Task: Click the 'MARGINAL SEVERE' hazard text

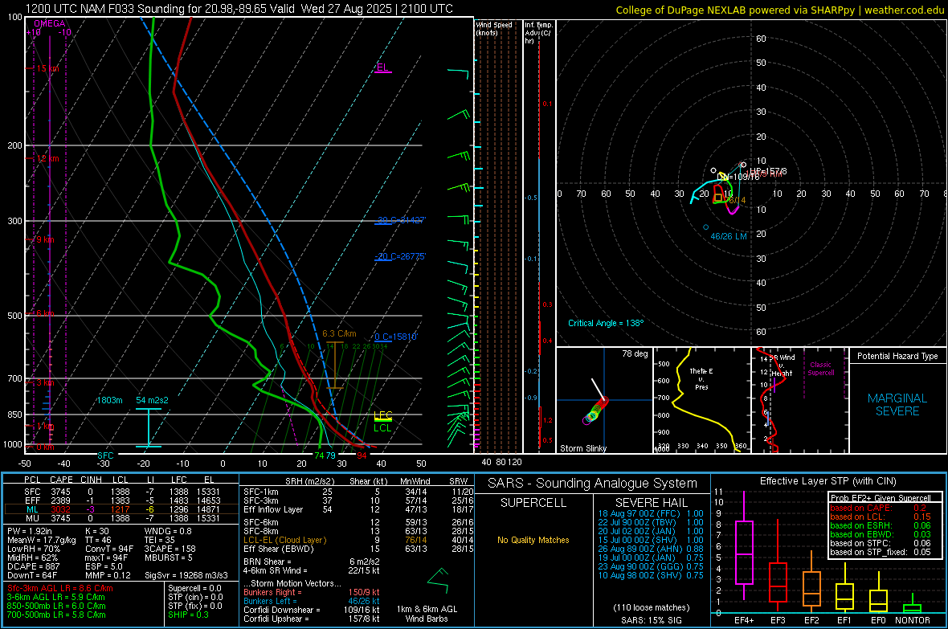Action: (897, 405)
